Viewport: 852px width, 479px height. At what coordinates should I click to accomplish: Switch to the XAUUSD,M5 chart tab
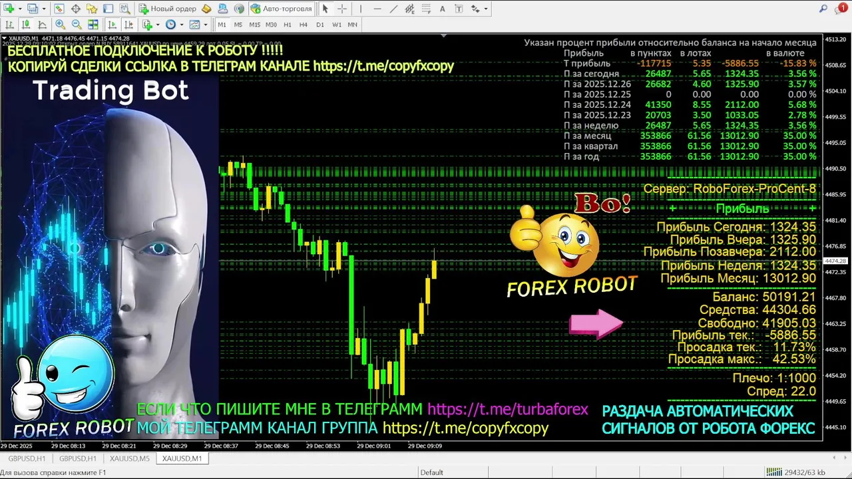click(130, 458)
